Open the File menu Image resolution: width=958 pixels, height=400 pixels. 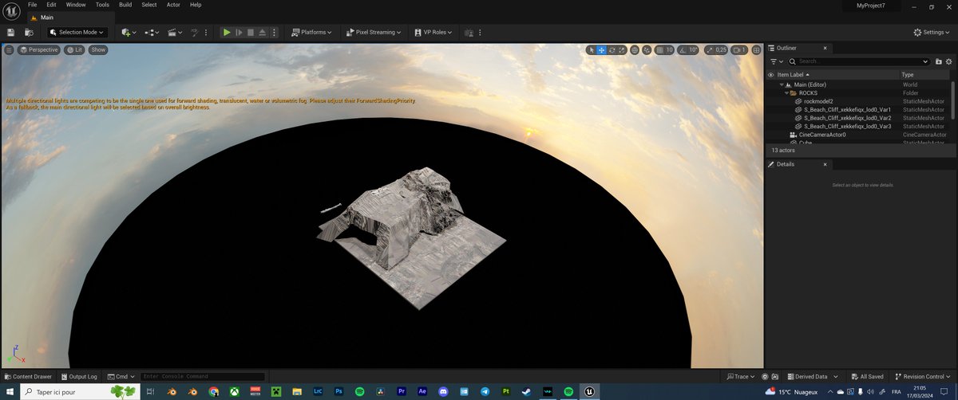click(33, 5)
